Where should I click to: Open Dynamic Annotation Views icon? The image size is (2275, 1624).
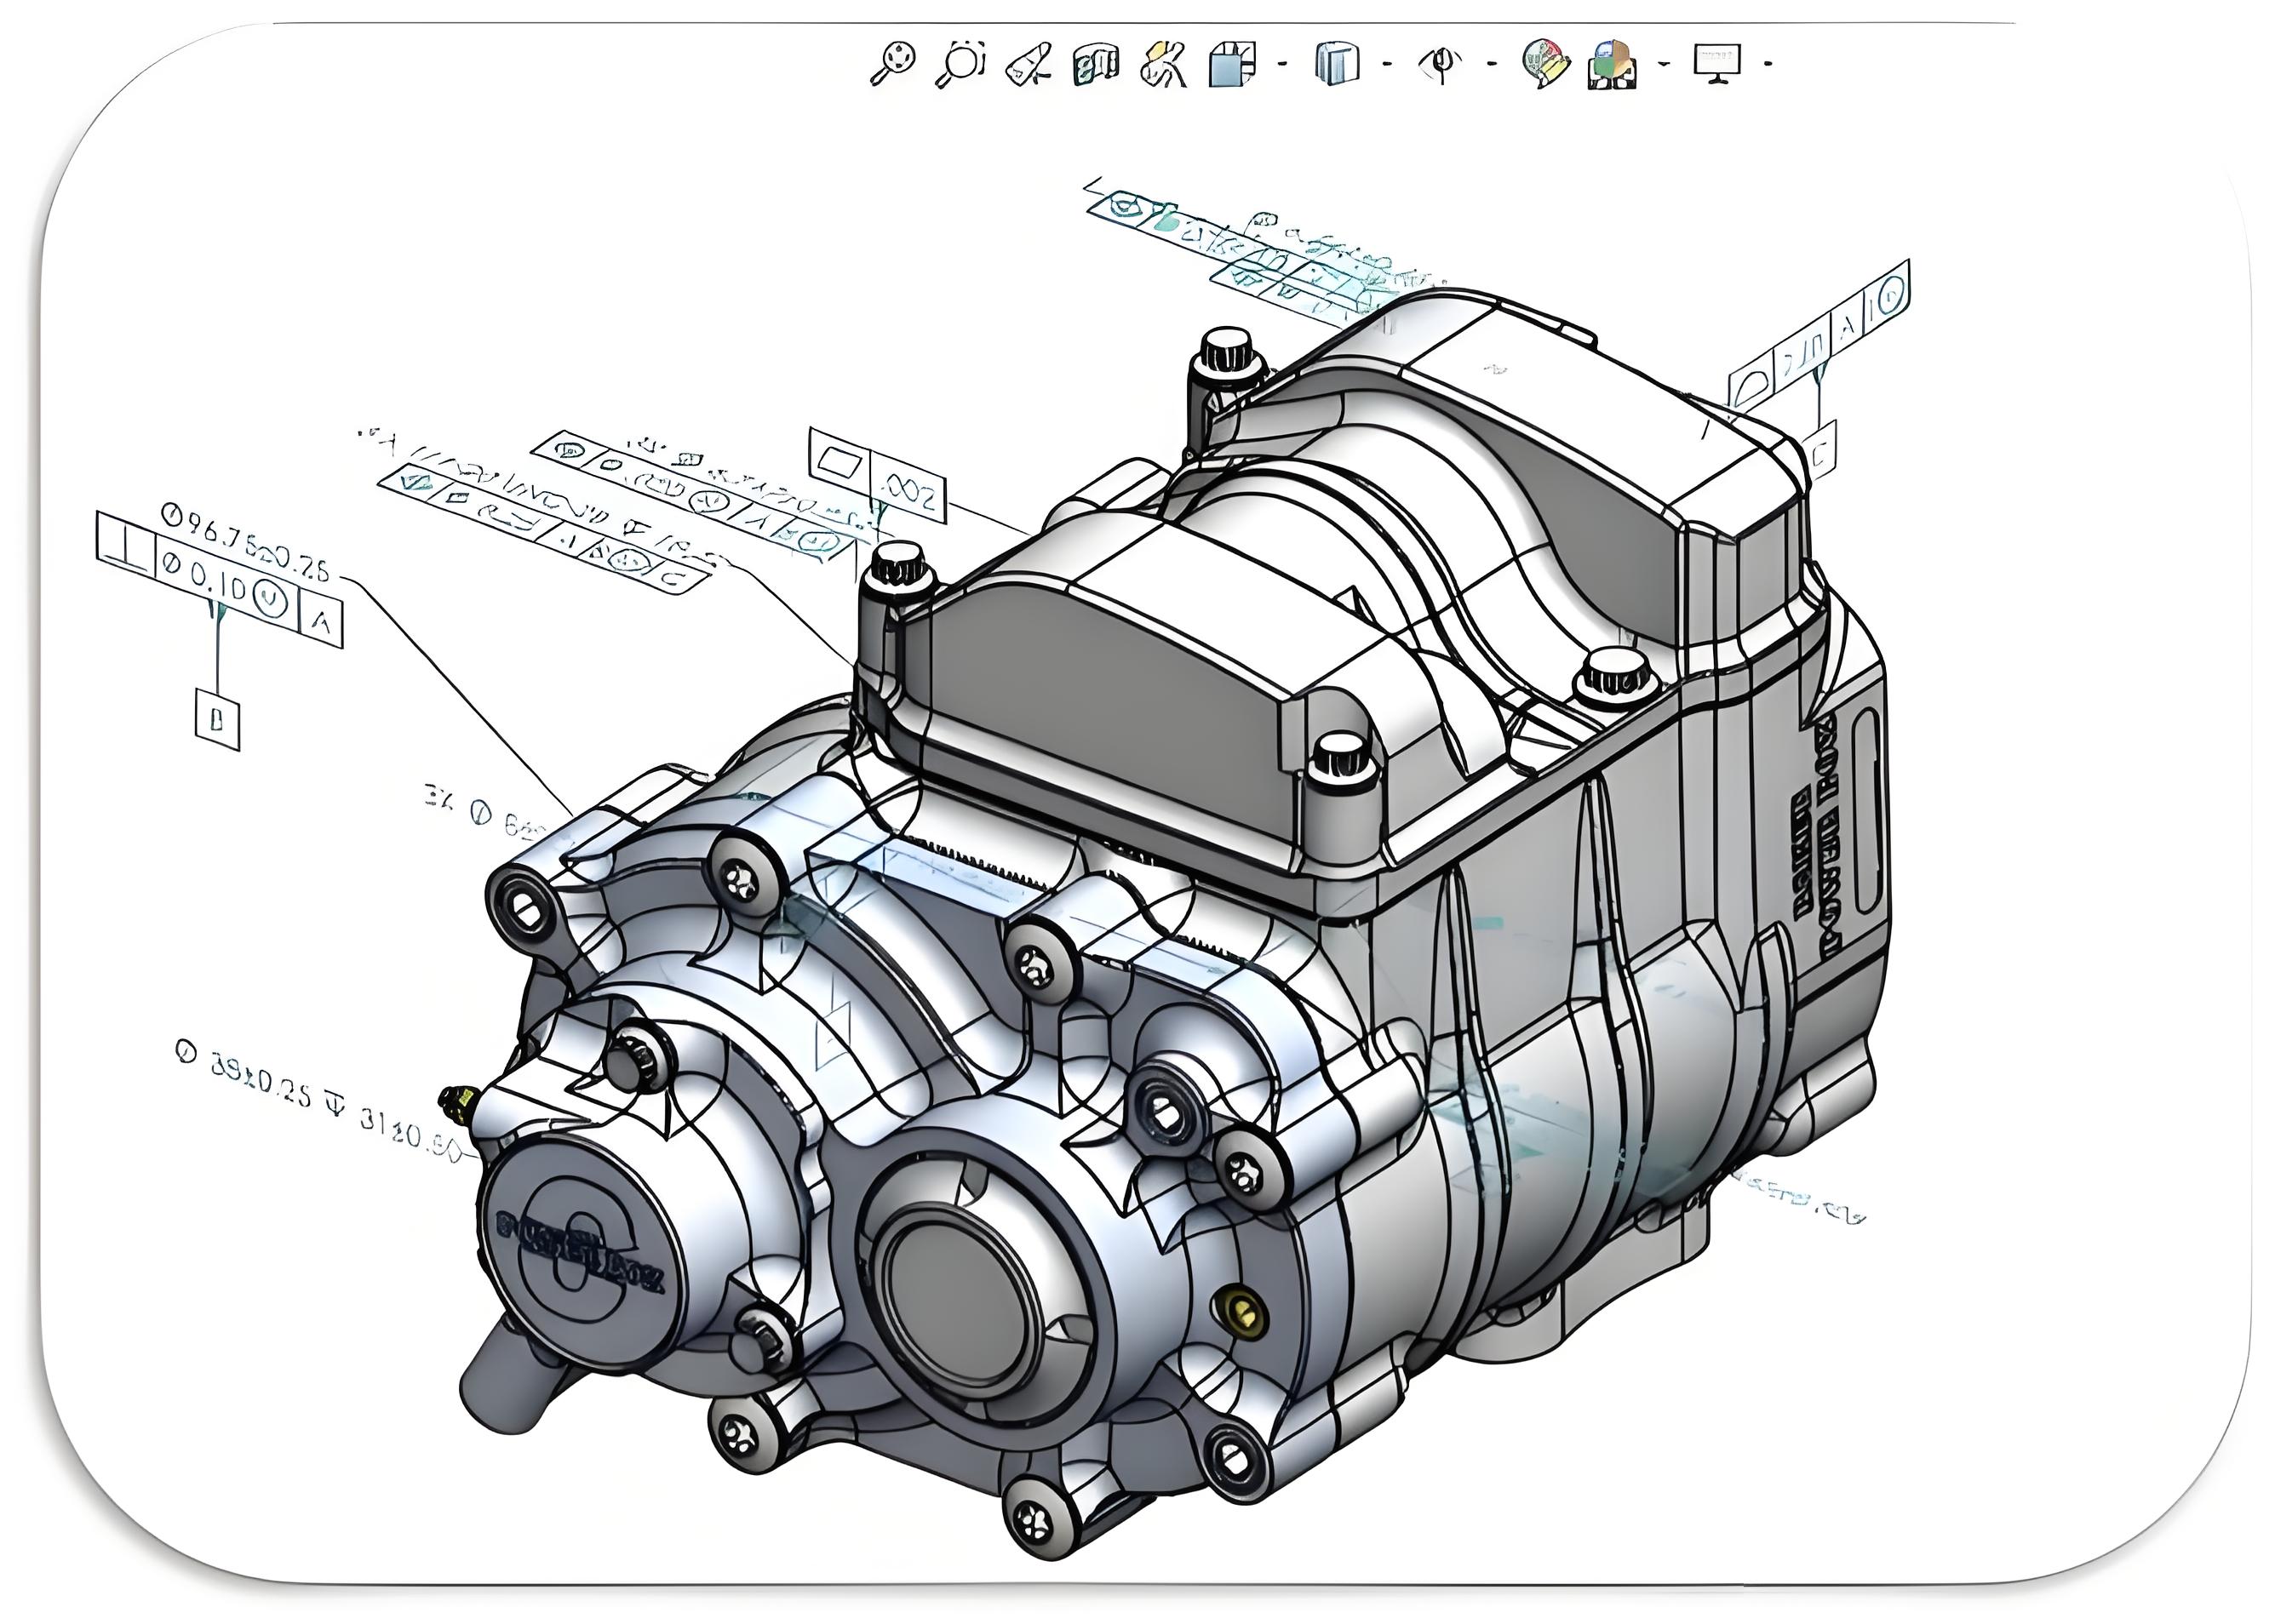pos(1164,64)
